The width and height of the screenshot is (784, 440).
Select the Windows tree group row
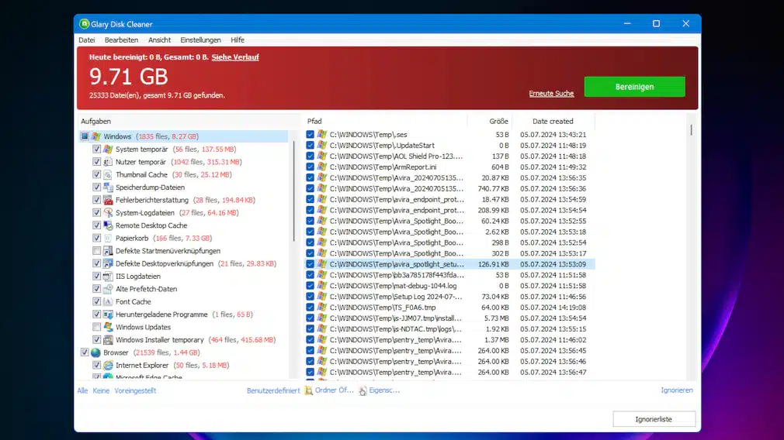183,136
